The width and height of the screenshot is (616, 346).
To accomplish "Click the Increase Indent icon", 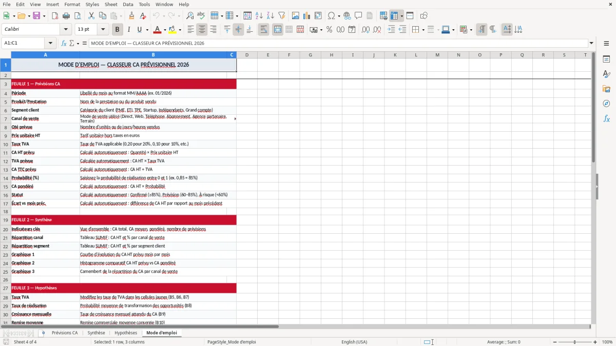I will [x=391, y=30].
